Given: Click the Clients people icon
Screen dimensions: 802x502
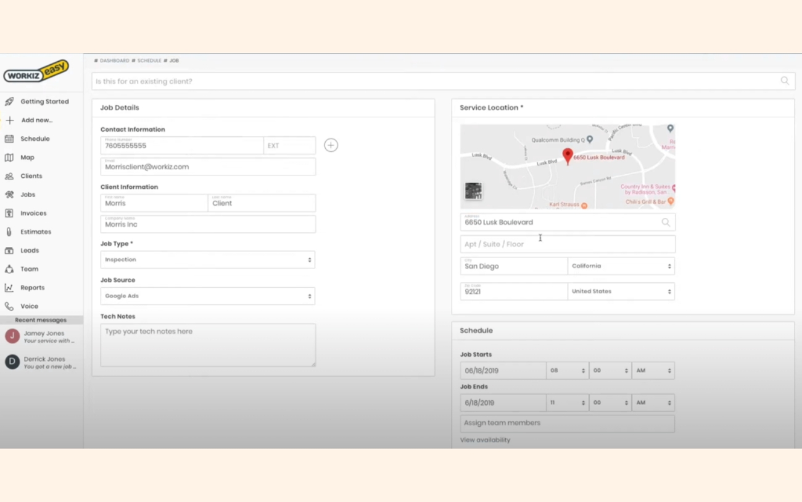Looking at the screenshot, I should (x=9, y=176).
